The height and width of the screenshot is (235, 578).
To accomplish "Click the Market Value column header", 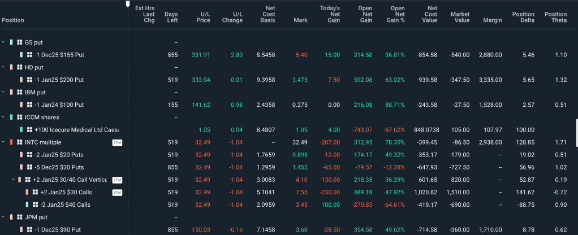I will (459, 17).
